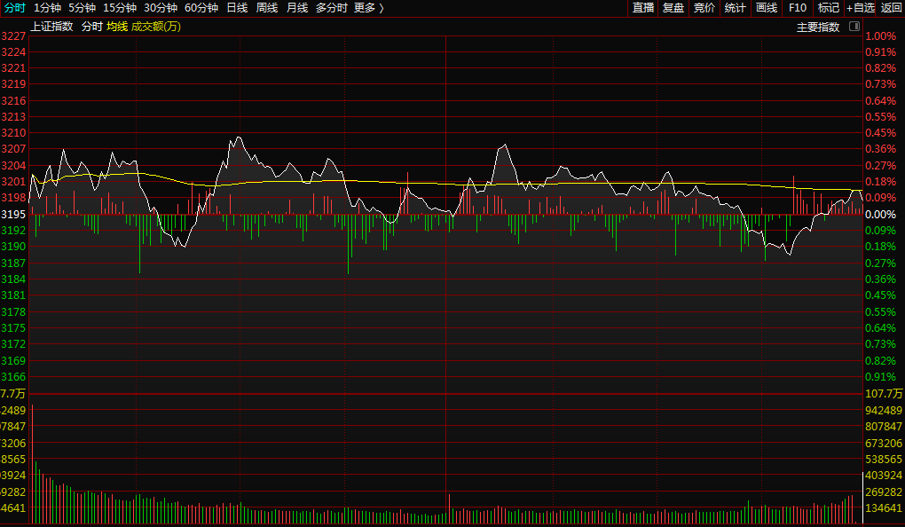Screen dimensions: 905x527
Task: Open the 统计 statistics tool
Action: tap(735, 8)
